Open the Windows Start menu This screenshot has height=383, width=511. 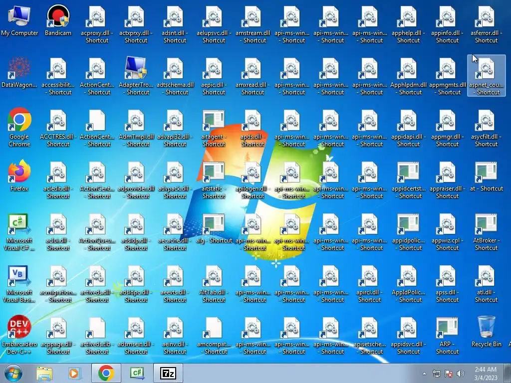13,373
